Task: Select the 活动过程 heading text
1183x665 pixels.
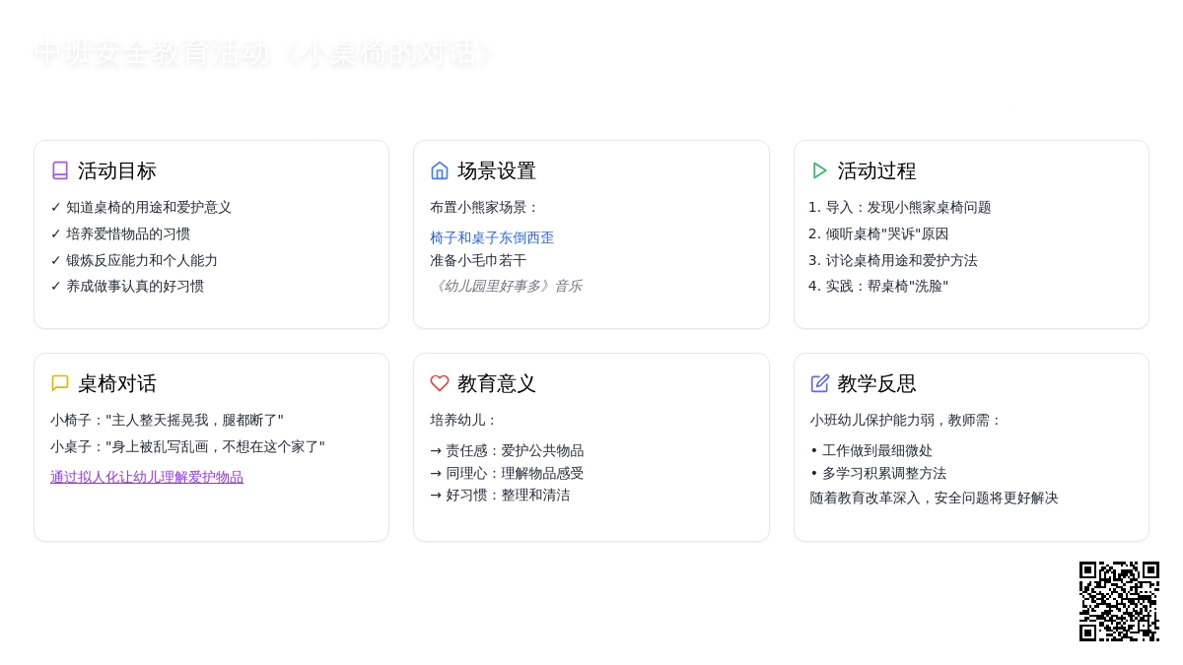Action: point(876,170)
